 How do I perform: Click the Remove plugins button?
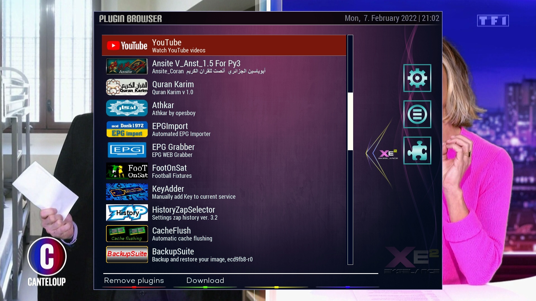[x=134, y=280]
